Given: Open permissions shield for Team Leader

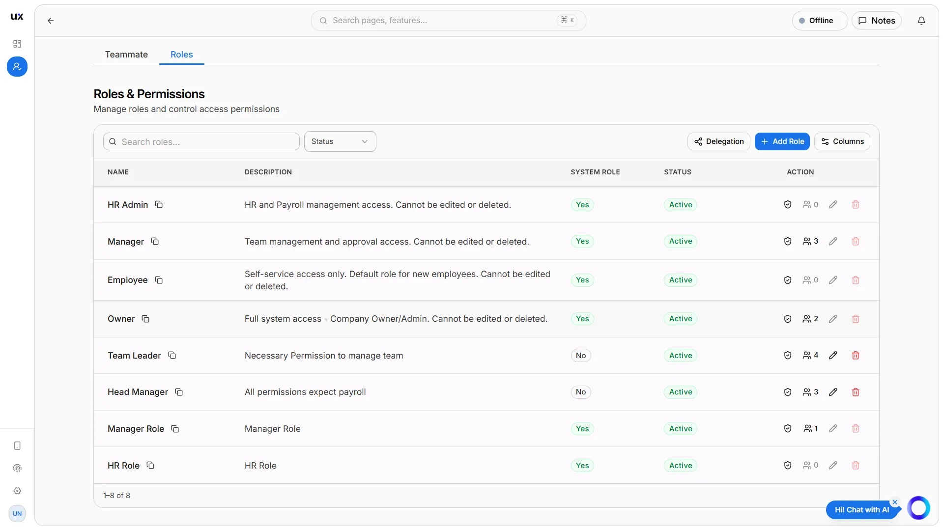Looking at the screenshot, I should click(x=788, y=355).
